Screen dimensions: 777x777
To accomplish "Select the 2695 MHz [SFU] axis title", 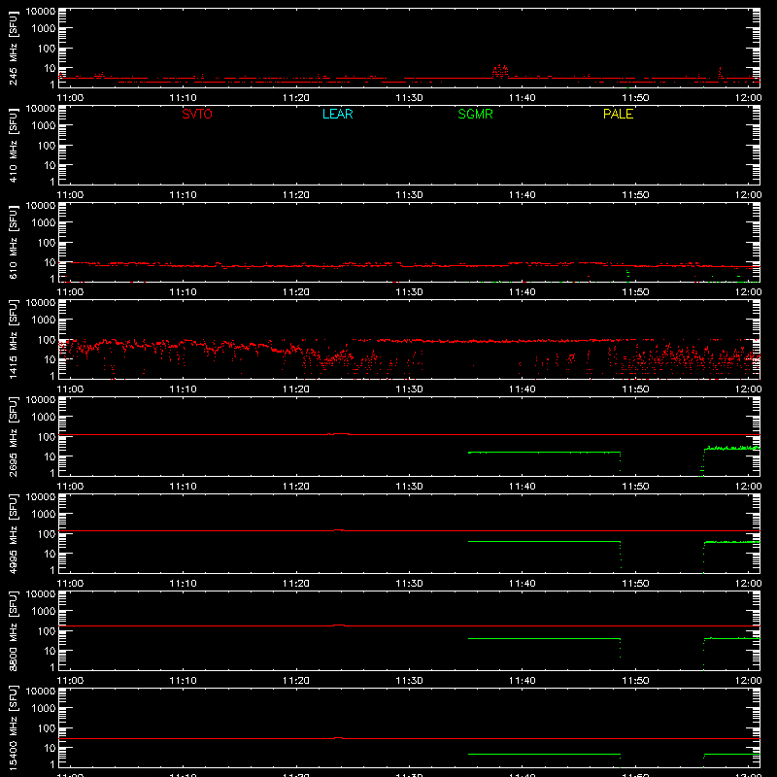I will tap(13, 436).
